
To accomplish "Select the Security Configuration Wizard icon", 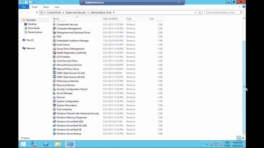I will click(x=54, y=89).
